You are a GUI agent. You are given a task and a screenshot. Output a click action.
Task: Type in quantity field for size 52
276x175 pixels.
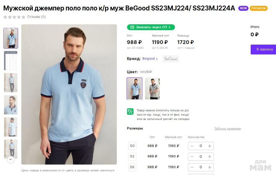coord(201,157)
